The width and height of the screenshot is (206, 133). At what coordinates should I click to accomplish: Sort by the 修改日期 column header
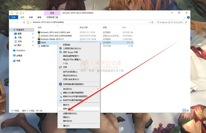[84, 28]
